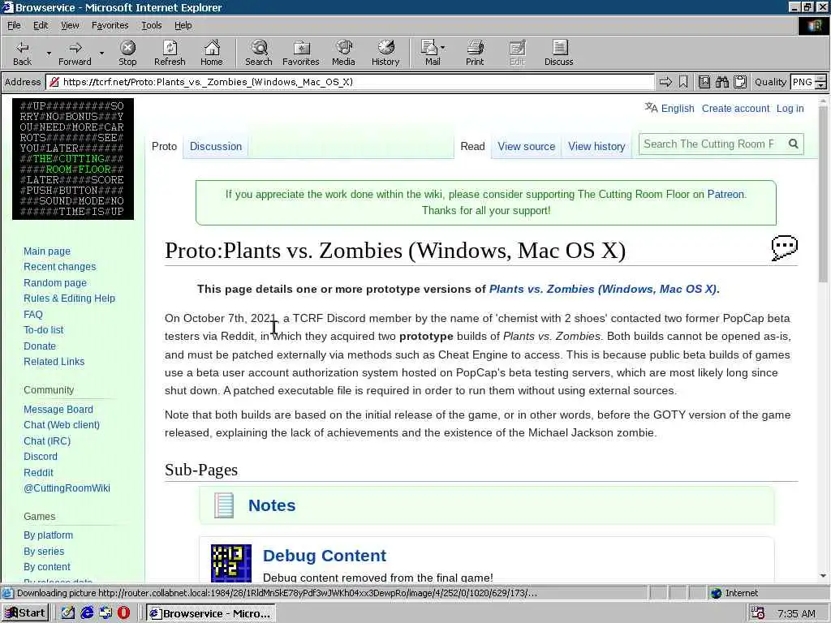Open the Tools menu
The image size is (831, 623).
[x=151, y=25]
